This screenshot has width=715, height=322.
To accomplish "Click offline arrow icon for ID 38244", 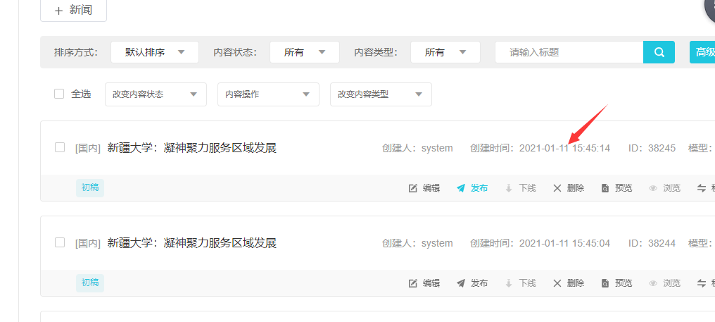I will pyautogui.click(x=509, y=284).
